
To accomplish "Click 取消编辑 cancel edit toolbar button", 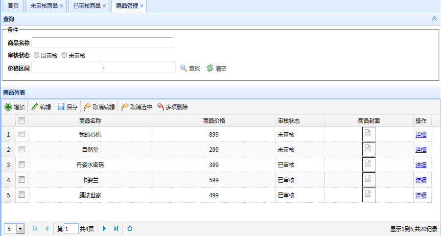I will (99, 107).
